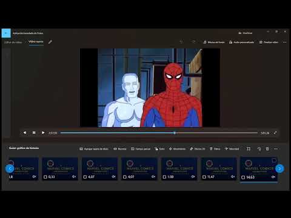The image size is (291, 218).
Task: Rotate the selected clip
Action: coord(259,149)
